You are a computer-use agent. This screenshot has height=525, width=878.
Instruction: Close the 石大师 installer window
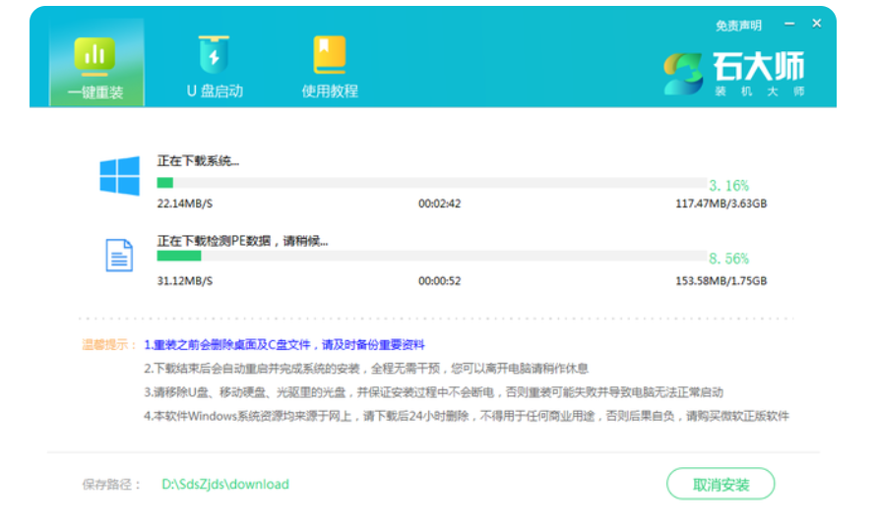point(817,24)
